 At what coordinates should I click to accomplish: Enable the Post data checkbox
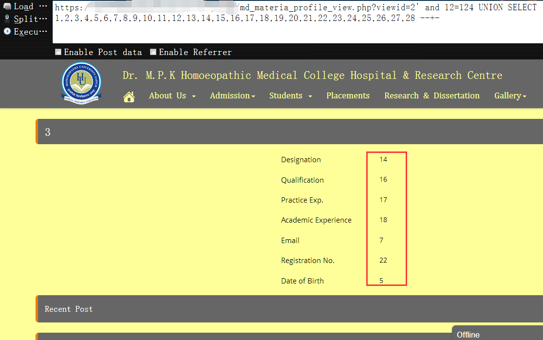(x=58, y=52)
